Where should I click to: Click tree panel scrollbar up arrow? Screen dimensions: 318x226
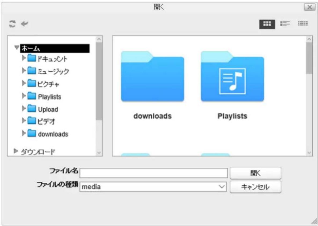pos(99,39)
